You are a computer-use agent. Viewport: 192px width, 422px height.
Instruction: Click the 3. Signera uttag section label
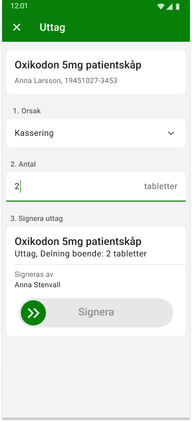coord(37,218)
